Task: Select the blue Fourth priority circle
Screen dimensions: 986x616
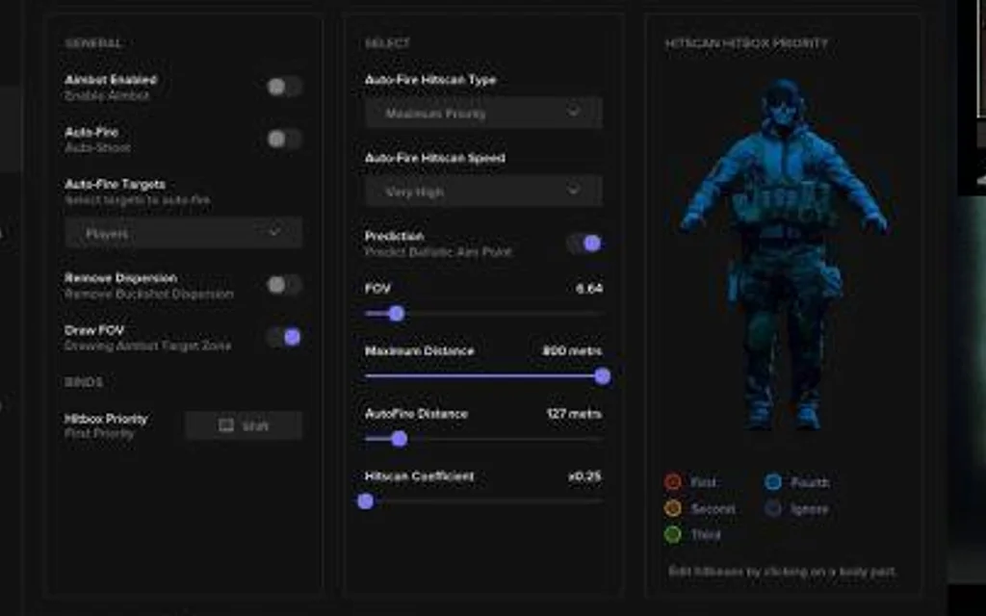Action: [x=773, y=482]
